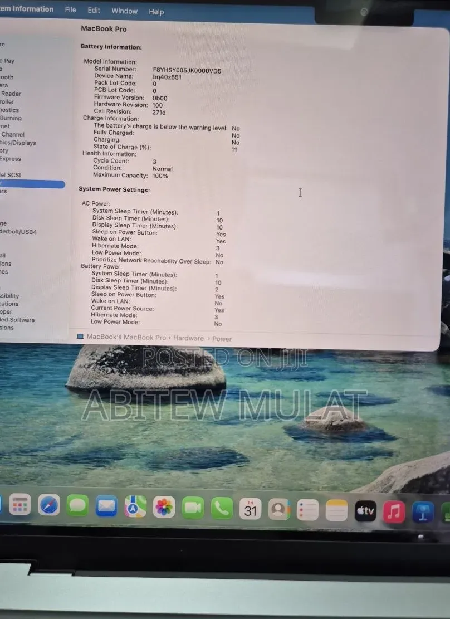This screenshot has width=450, height=619.
Task: Open Launchpad from the dock
Action: (19, 504)
